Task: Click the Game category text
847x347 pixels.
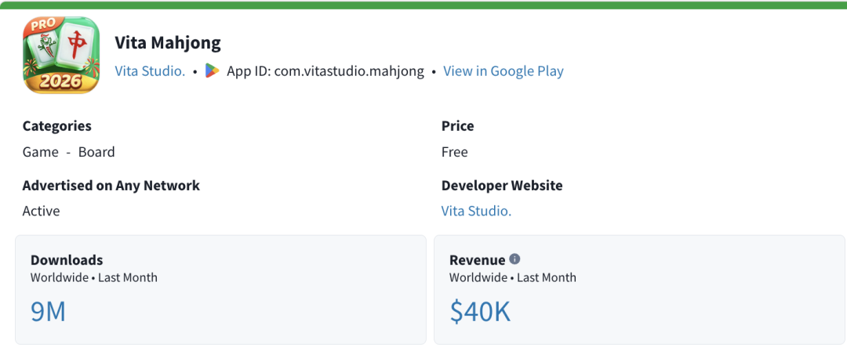Action: click(x=41, y=152)
